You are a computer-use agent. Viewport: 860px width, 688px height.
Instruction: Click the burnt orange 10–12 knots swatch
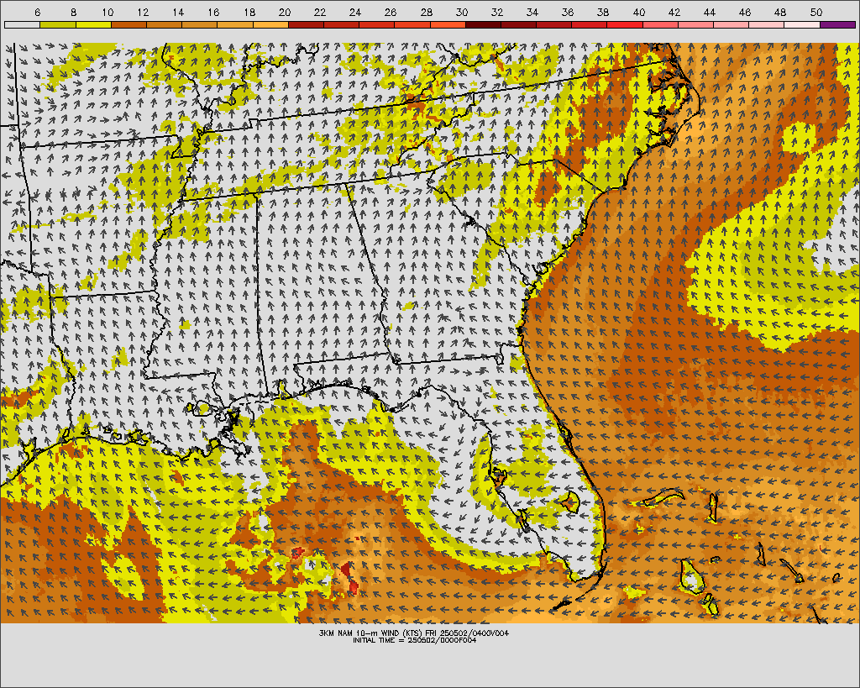[x=128, y=24]
